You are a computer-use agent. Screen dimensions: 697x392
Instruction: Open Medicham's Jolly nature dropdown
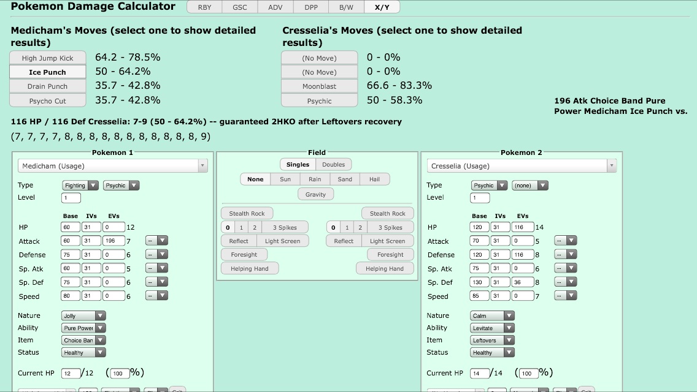[x=83, y=315]
